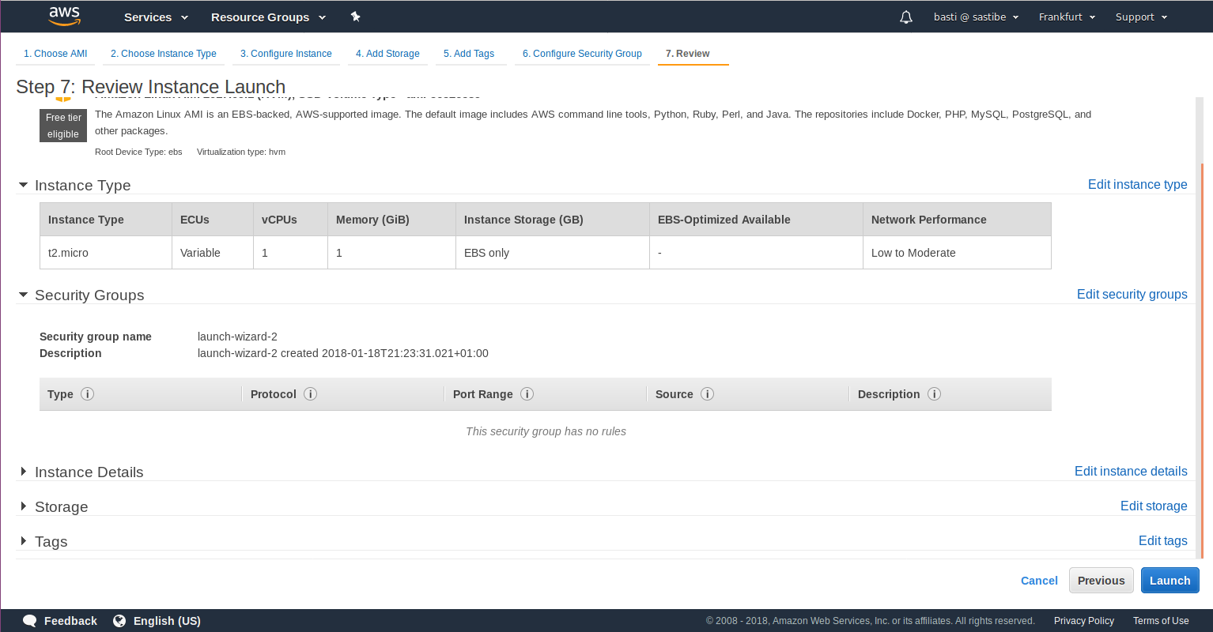Go to step 6. Configure Security Group
Viewport: 1213px width, 632px height.
pyautogui.click(x=582, y=54)
